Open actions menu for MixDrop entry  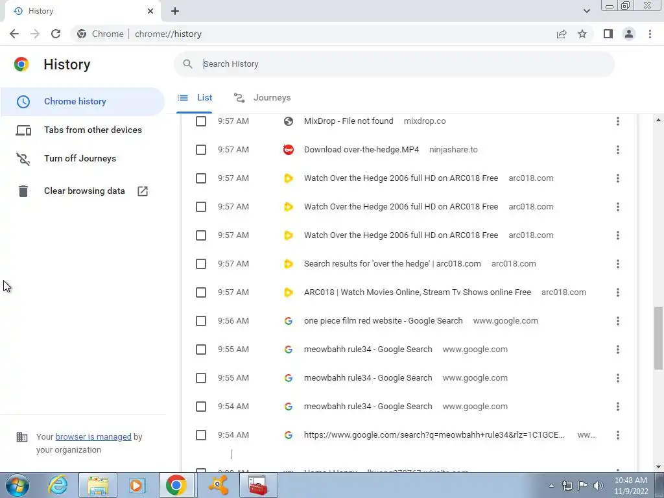(x=617, y=121)
